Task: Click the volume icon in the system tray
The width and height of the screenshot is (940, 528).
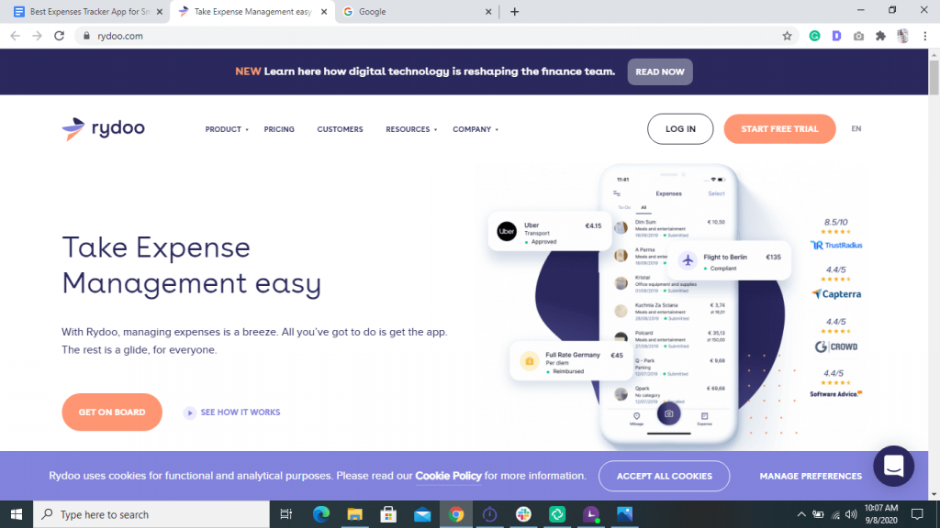Action: pos(851,514)
